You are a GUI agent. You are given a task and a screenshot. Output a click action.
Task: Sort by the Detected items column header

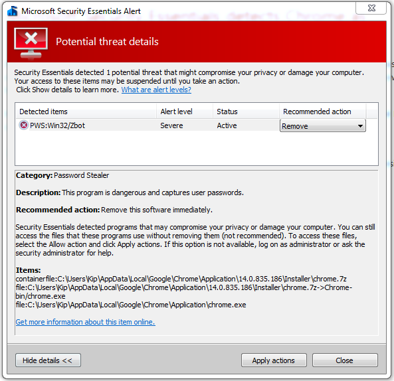[x=86, y=112]
